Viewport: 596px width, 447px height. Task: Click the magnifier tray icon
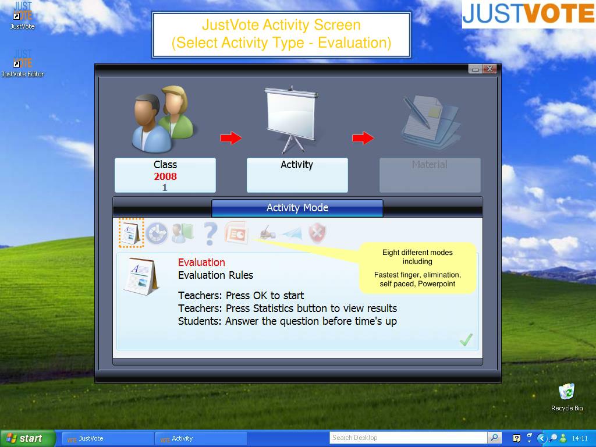(x=553, y=438)
